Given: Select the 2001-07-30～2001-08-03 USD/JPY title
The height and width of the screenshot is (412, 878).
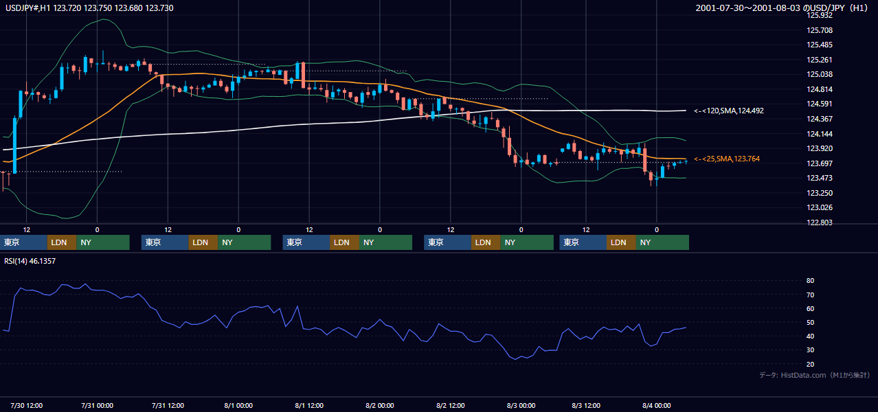Looking at the screenshot, I should 782,8.
